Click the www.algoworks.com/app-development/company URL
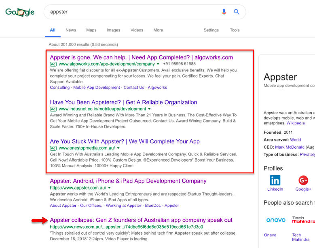Screen dimensions: 315x248 click(107, 64)
